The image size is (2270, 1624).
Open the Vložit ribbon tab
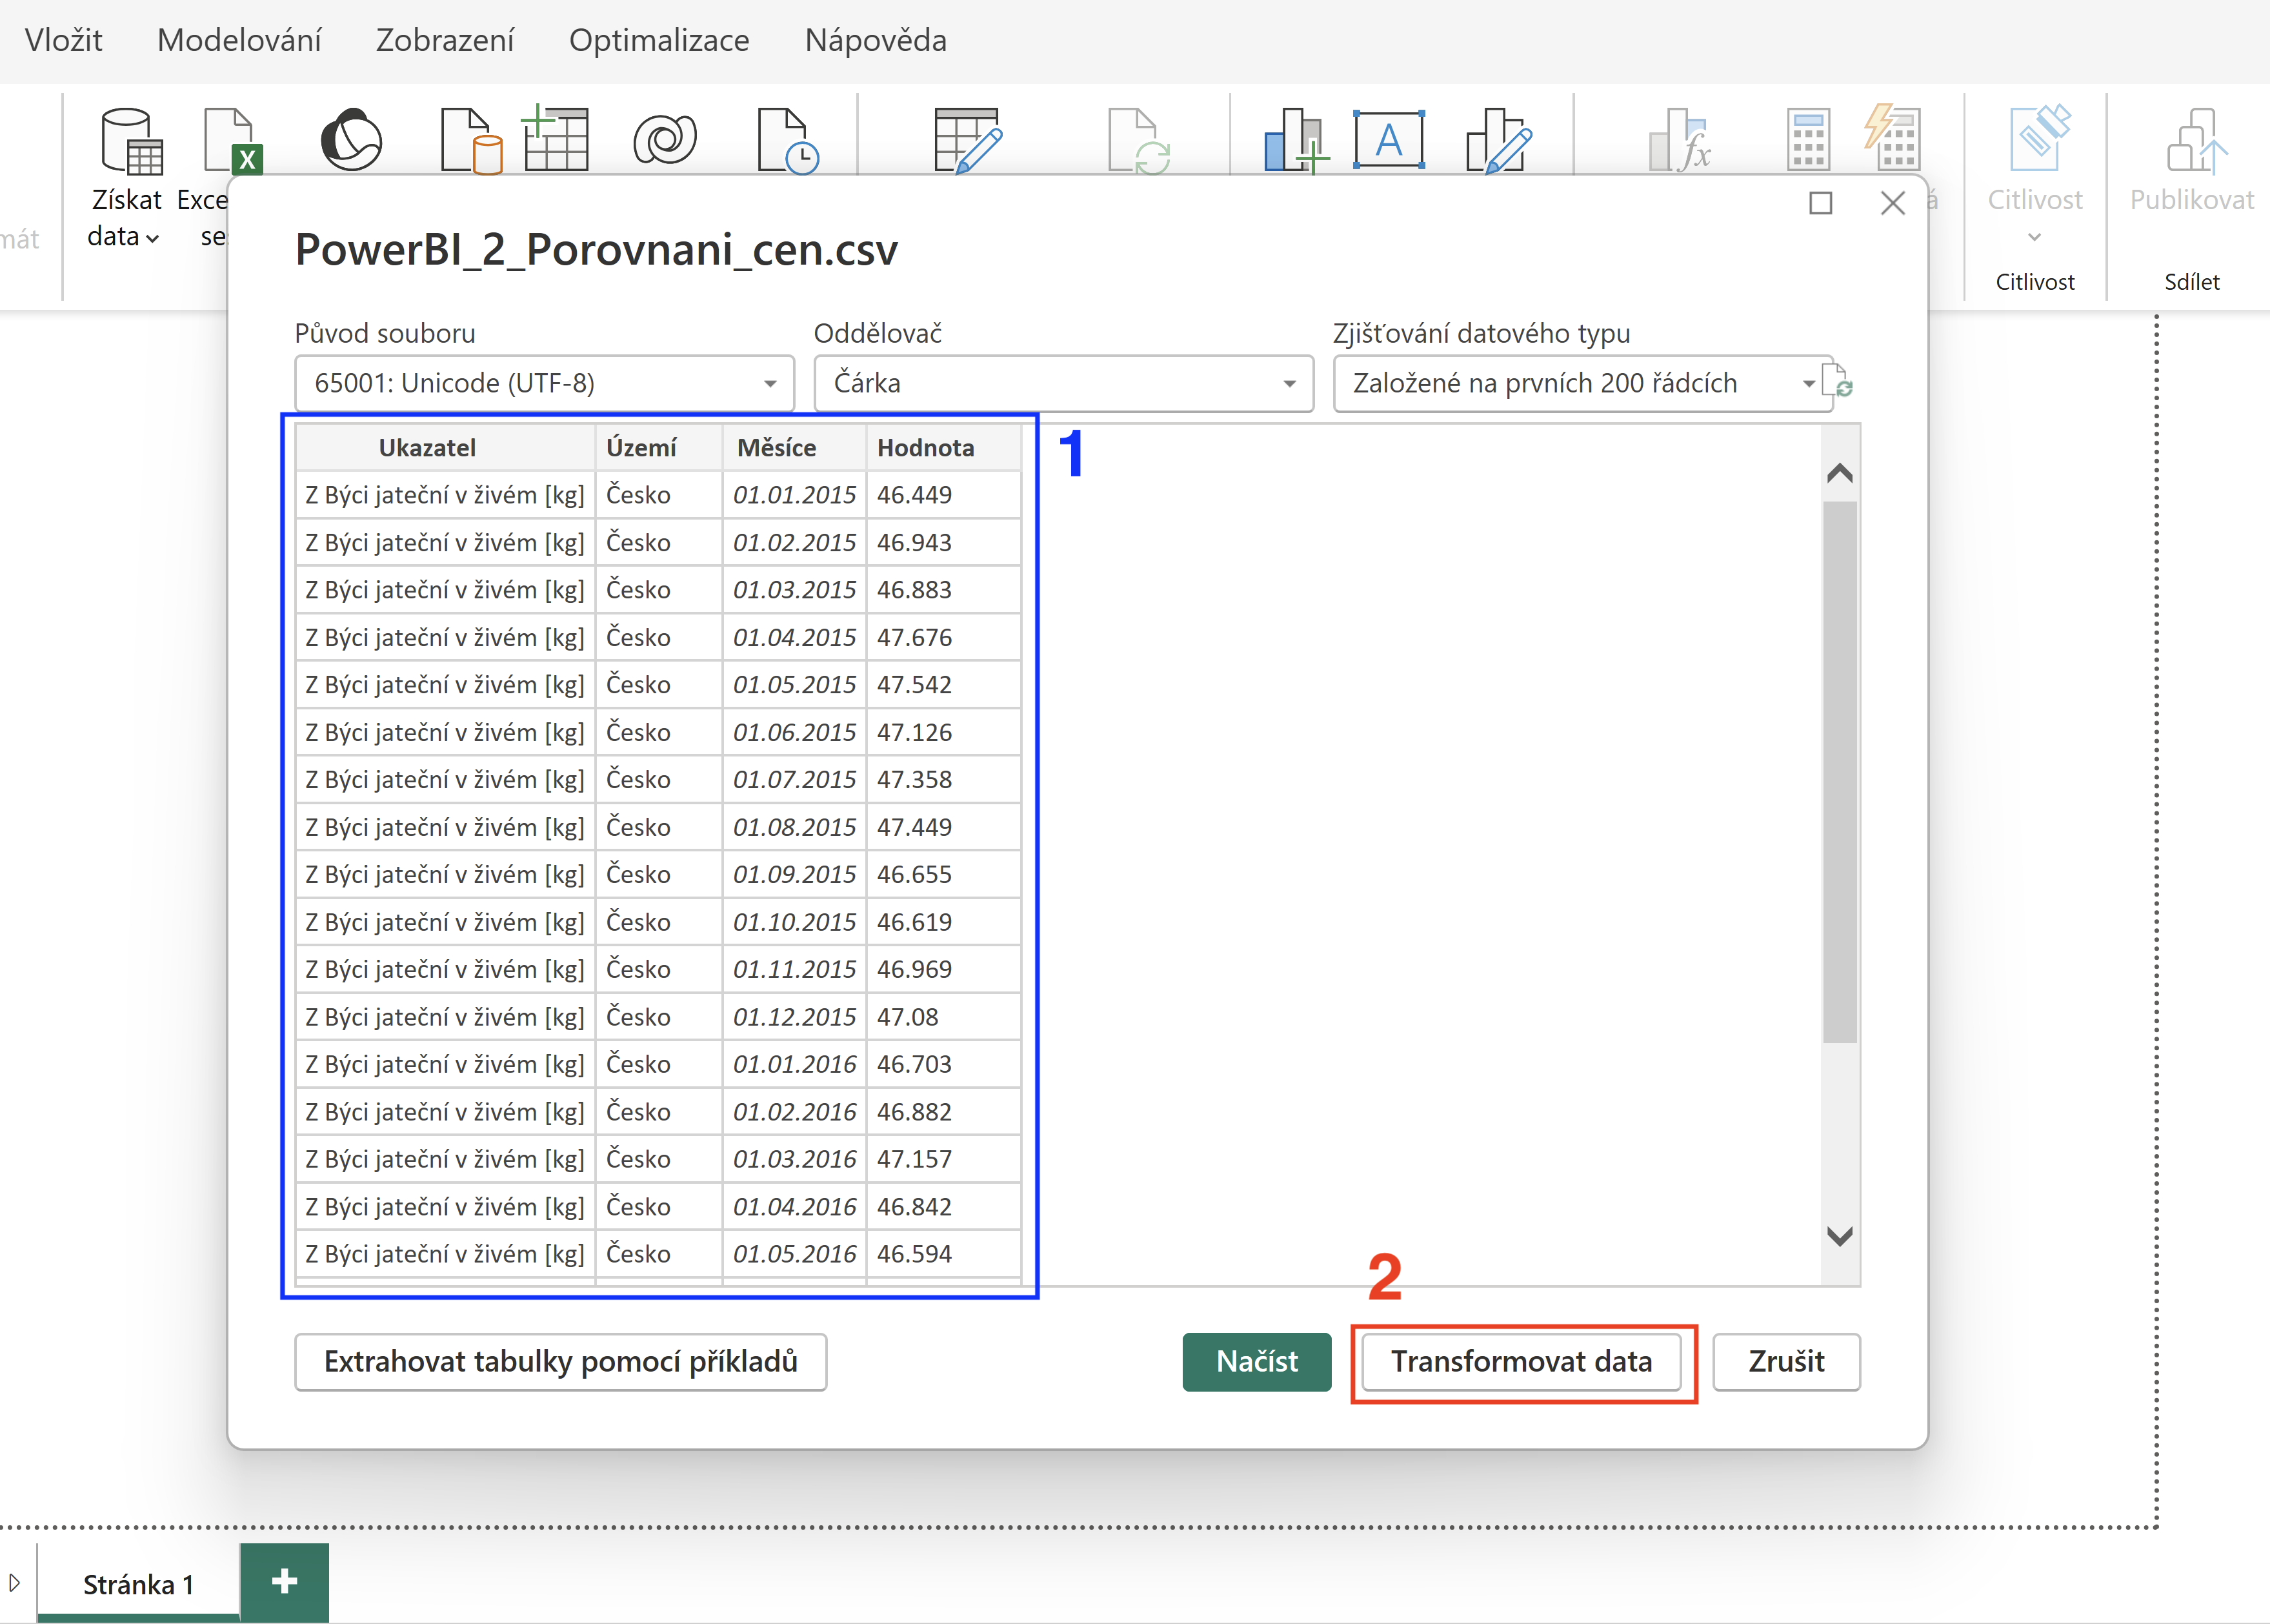pos(63,40)
